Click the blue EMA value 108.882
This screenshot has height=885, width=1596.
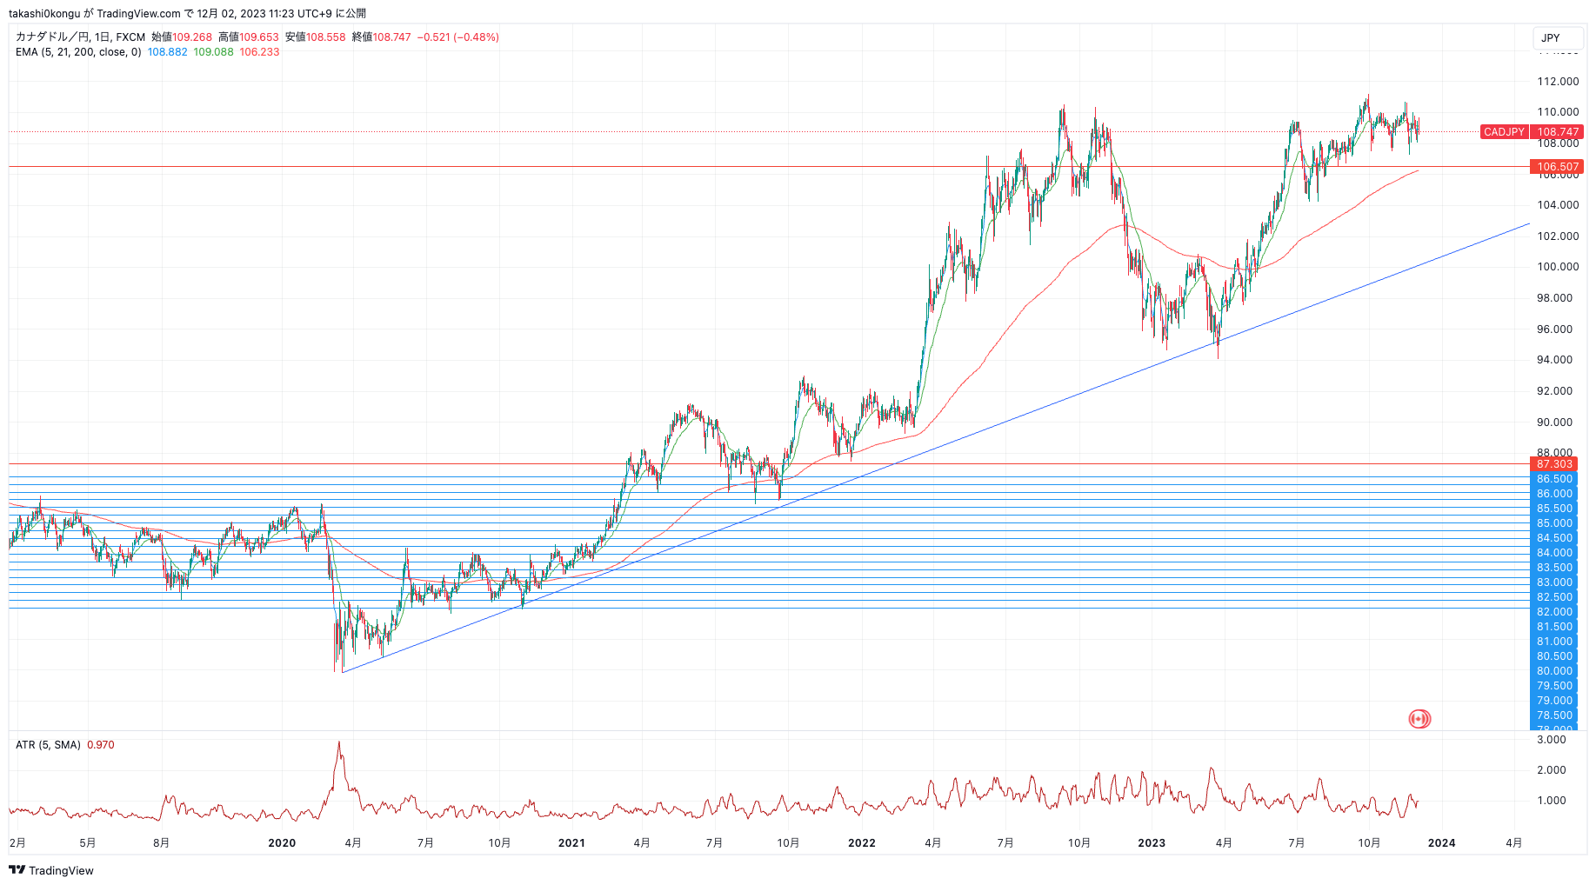(x=167, y=52)
